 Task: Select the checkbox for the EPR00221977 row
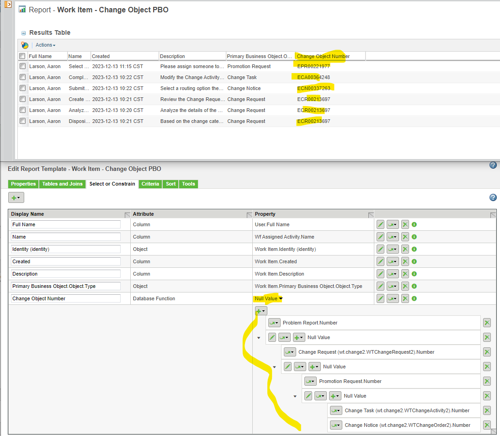(22, 66)
